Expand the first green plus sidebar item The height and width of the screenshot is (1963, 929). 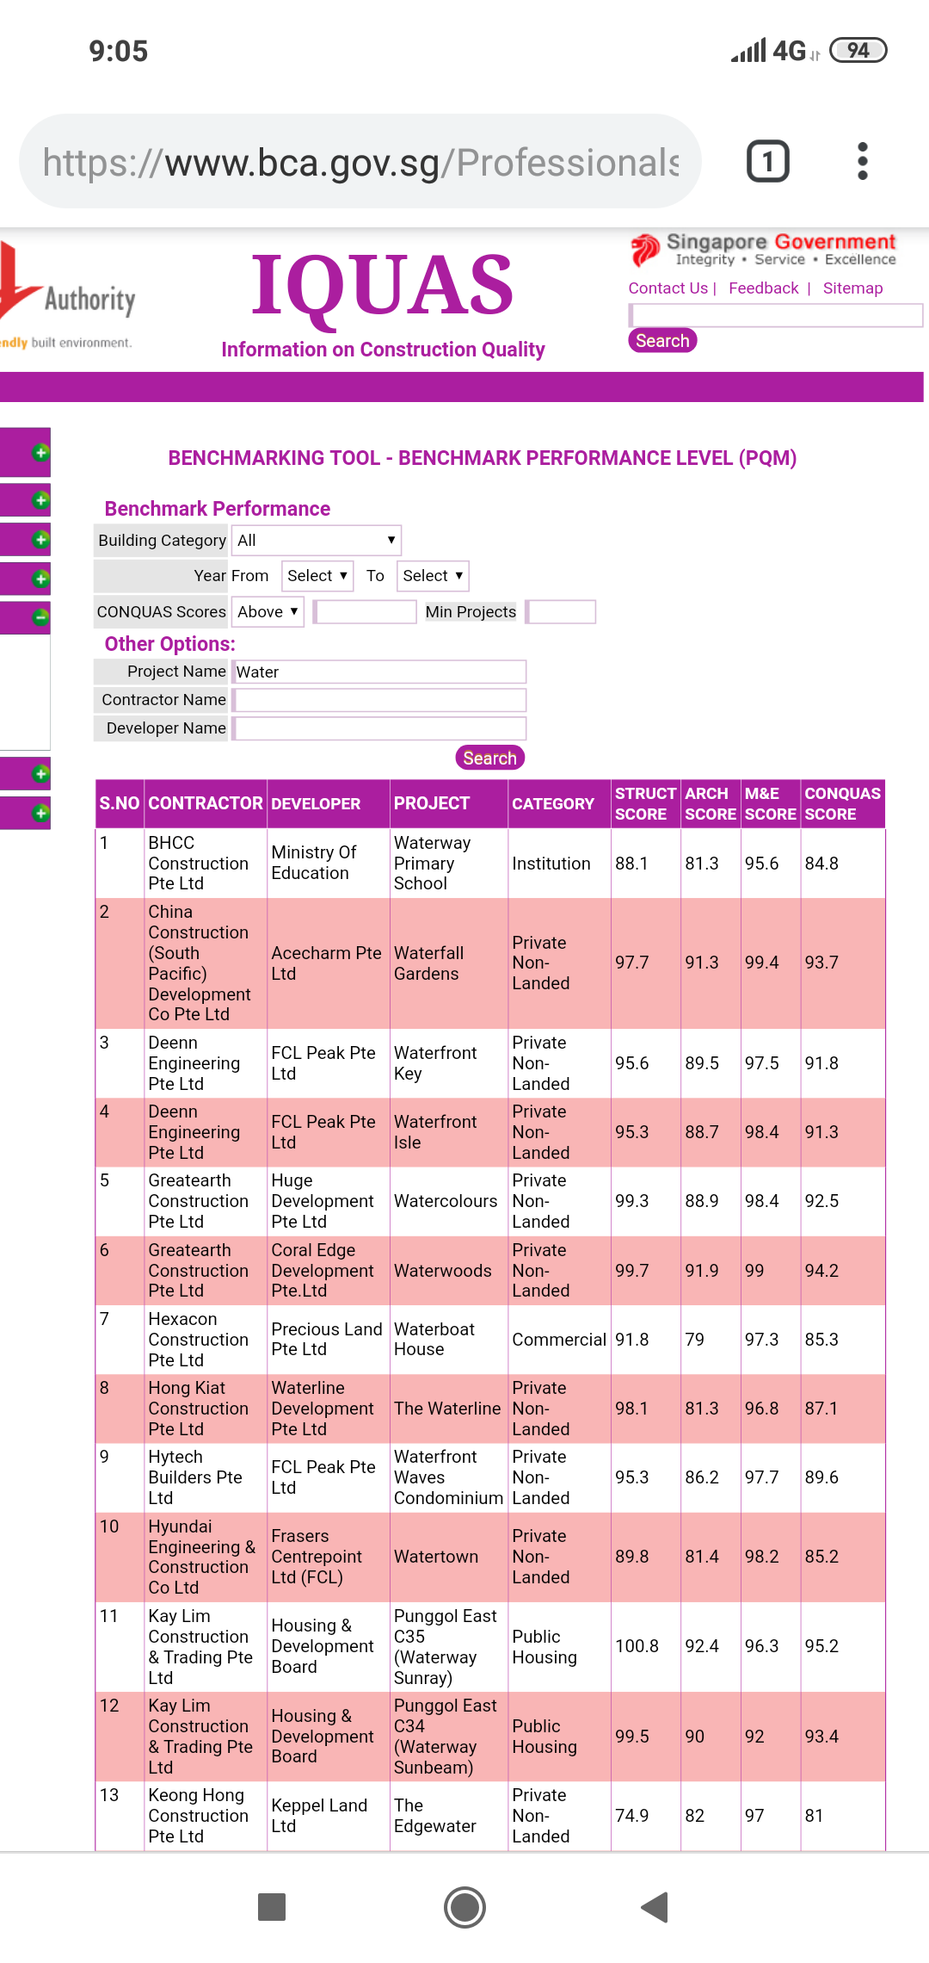(x=40, y=452)
